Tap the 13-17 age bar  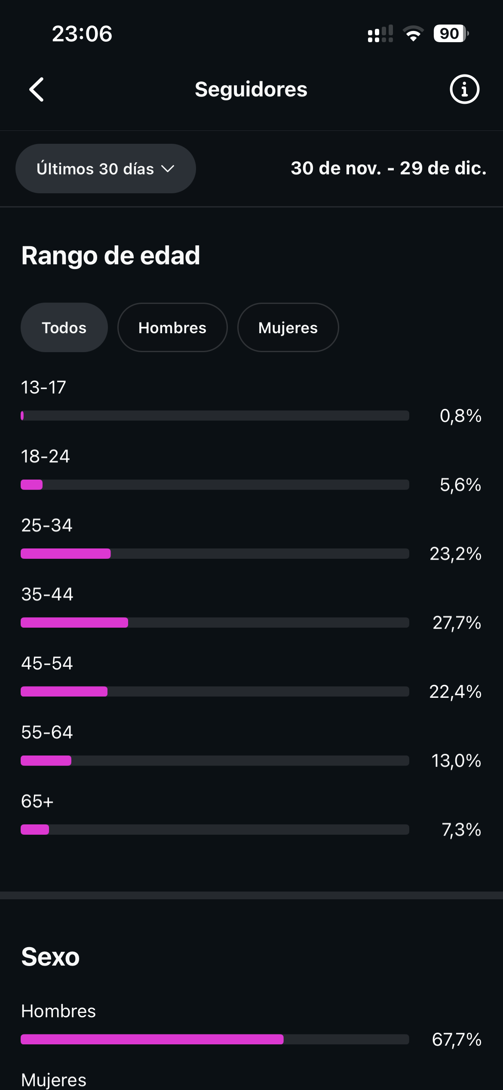tap(215, 416)
